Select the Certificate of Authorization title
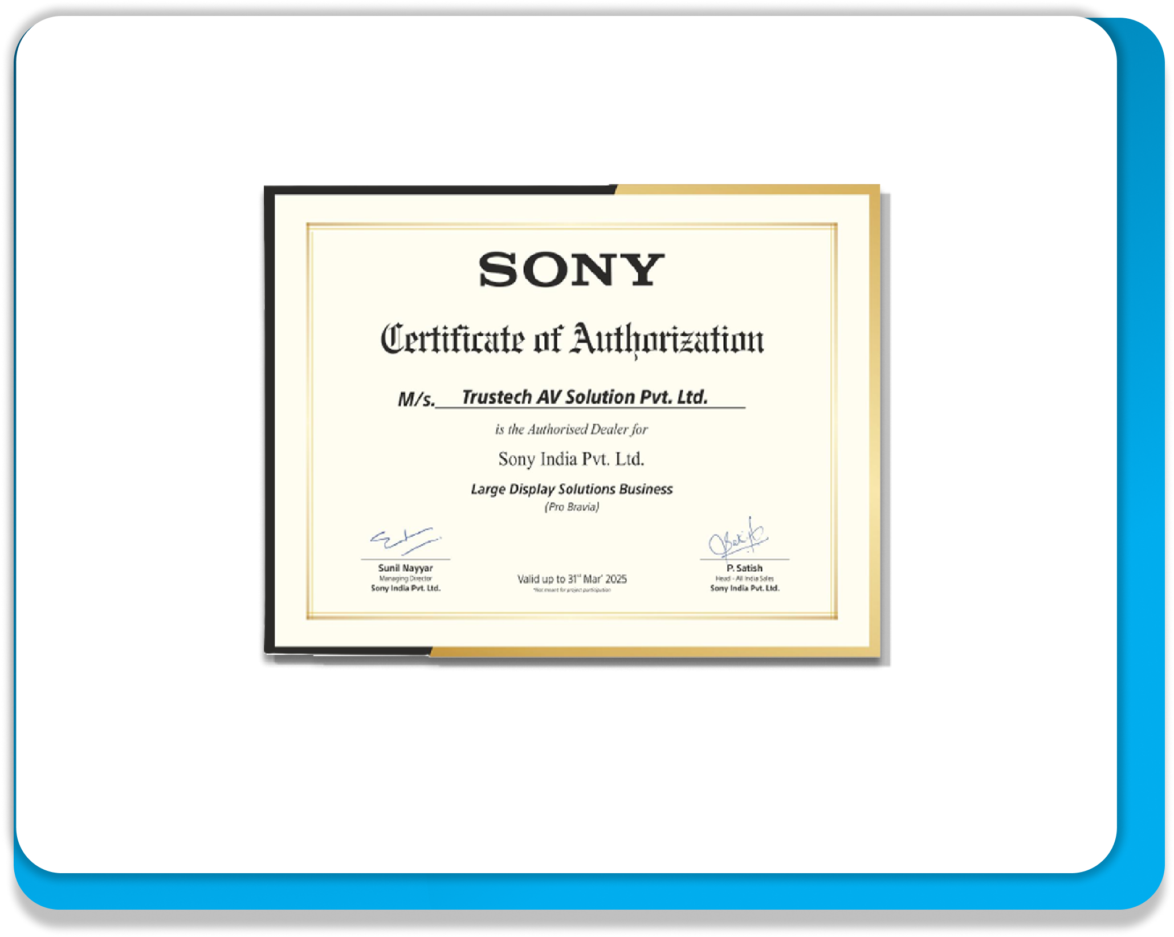The image size is (1174, 937). click(573, 340)
